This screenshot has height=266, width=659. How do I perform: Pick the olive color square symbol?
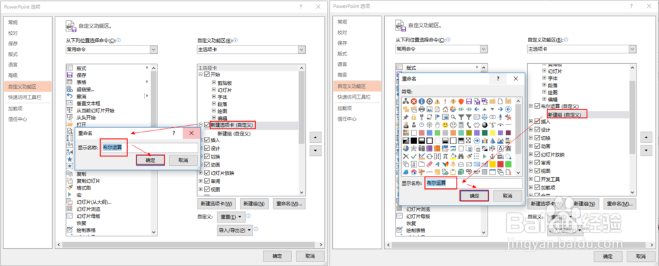[469, 133]
